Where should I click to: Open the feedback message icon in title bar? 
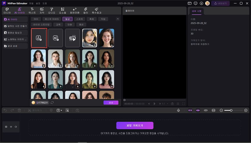coord(195,3)
